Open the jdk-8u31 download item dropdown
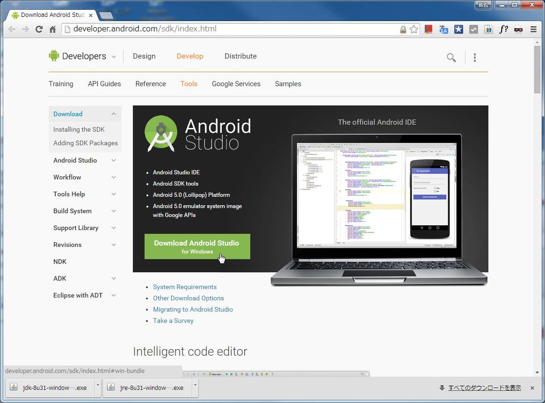The width and height of the screenshot is (545, 403). coord(98,388)
